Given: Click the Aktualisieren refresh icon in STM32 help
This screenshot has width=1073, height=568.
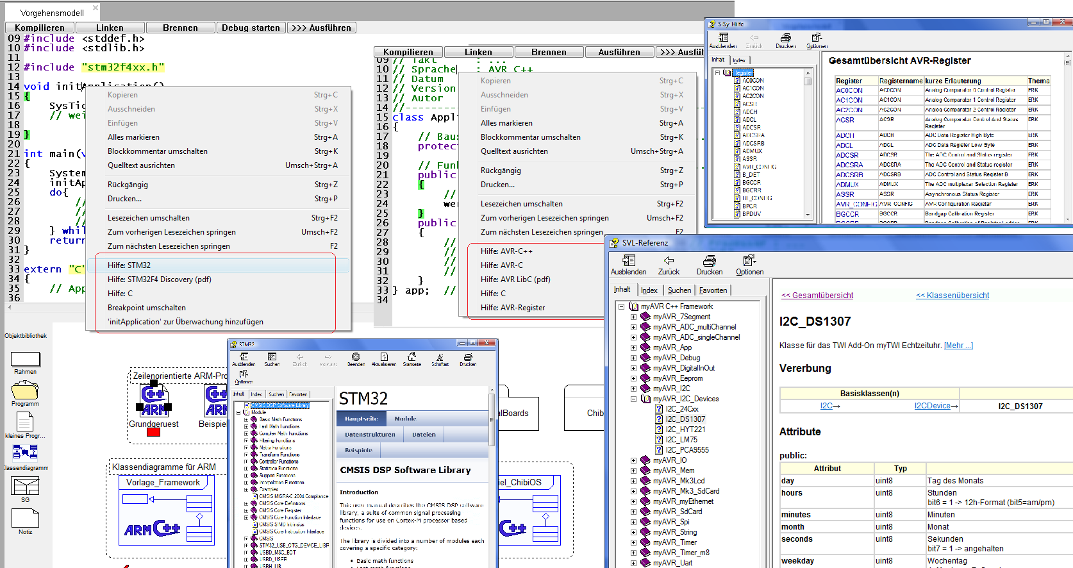Looking at the screenshot, I should [x=384, y=356].
